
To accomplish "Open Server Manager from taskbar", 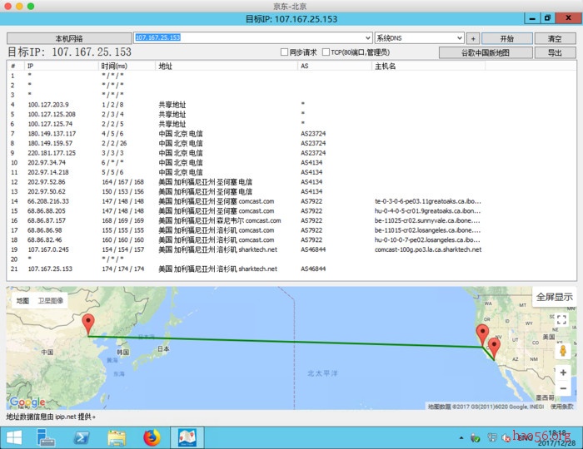I will coord(46,437).
